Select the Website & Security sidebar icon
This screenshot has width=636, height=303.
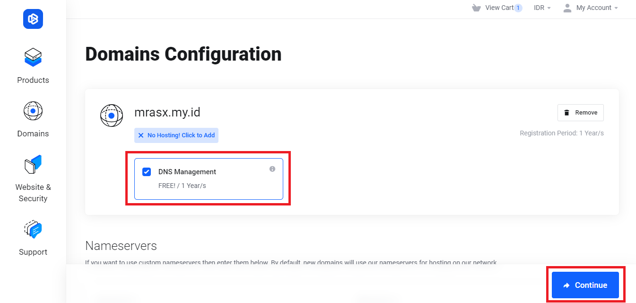pyautogui.click(x=33, y=164)
